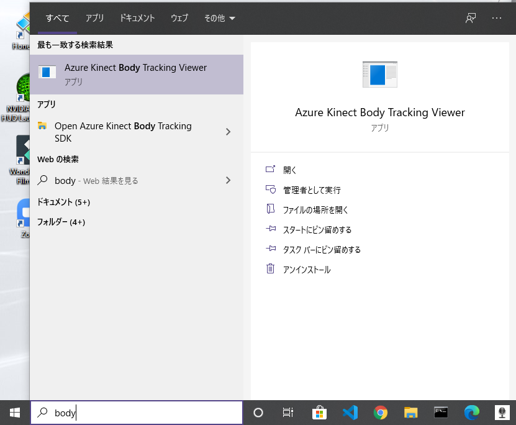The image size is (516, 425).
Task: Switch to the ドキュメント search tab
Action: (x=137, y=18)
